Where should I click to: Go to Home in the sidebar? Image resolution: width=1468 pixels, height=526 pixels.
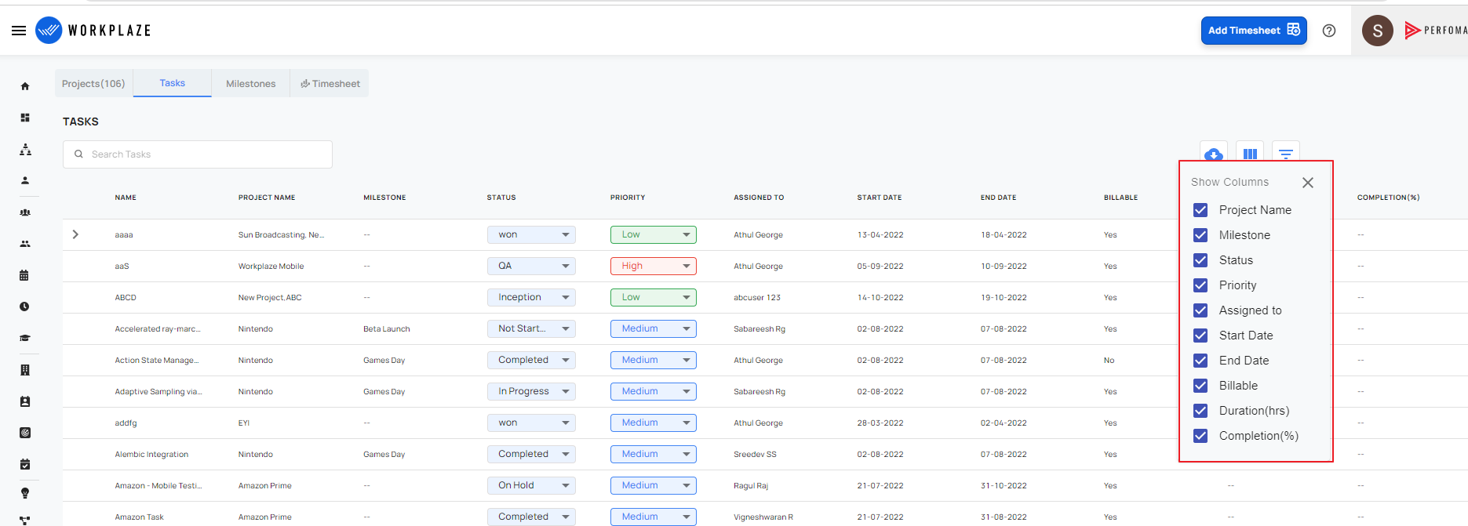pos(25,86)
